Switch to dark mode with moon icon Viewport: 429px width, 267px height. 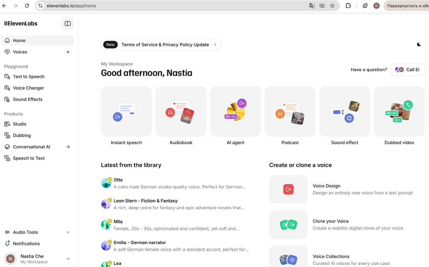coord(419,44)
